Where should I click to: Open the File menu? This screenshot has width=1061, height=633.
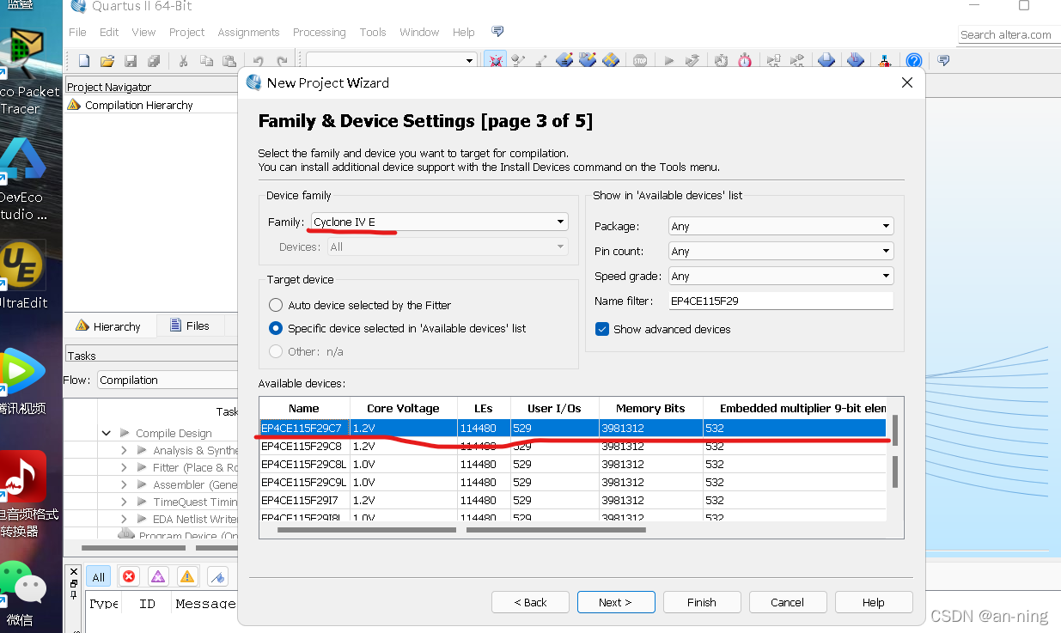[x=77, y=32]
